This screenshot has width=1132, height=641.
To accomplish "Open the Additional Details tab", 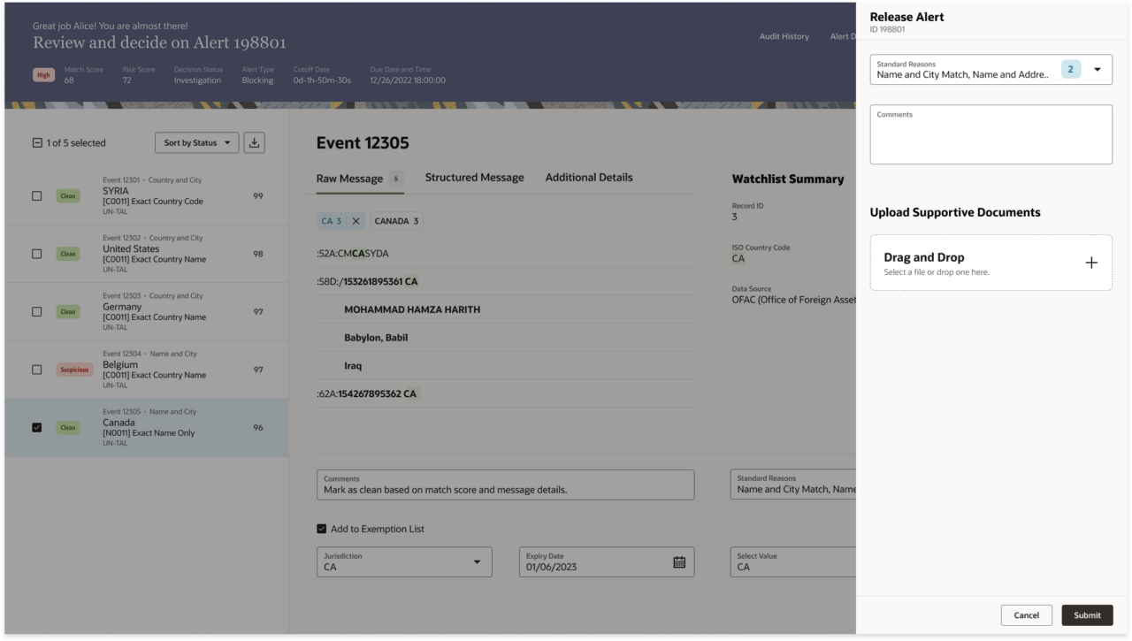I will (589, 178).
